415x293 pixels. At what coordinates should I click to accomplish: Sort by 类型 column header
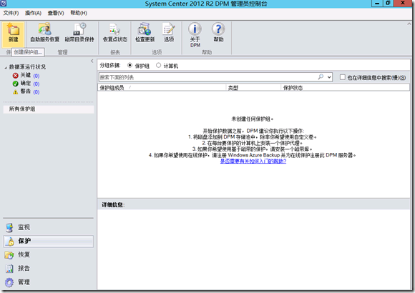click(253, 87)
